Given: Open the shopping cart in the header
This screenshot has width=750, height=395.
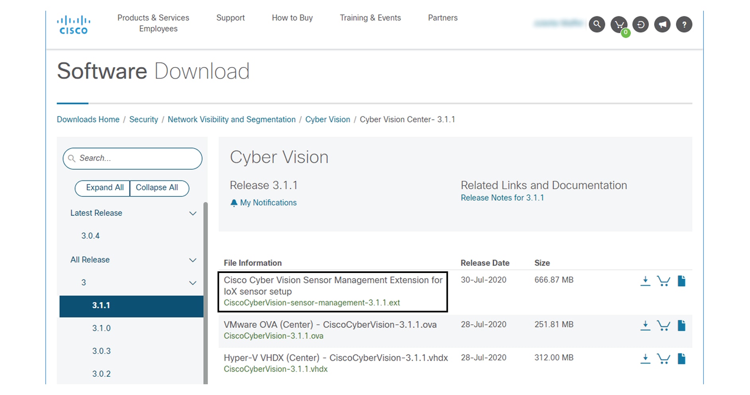Looking at the screenshot, I should point(619,24).
